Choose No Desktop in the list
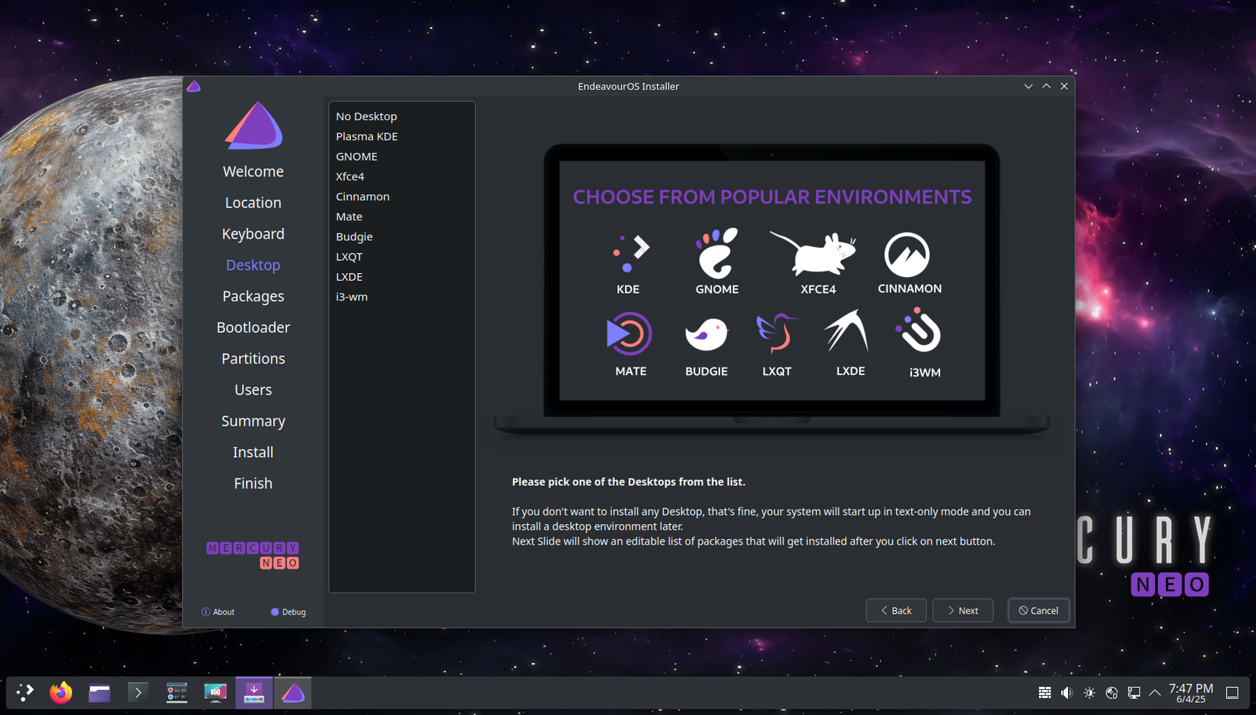 pyautogui.click(x=366, y=116)
